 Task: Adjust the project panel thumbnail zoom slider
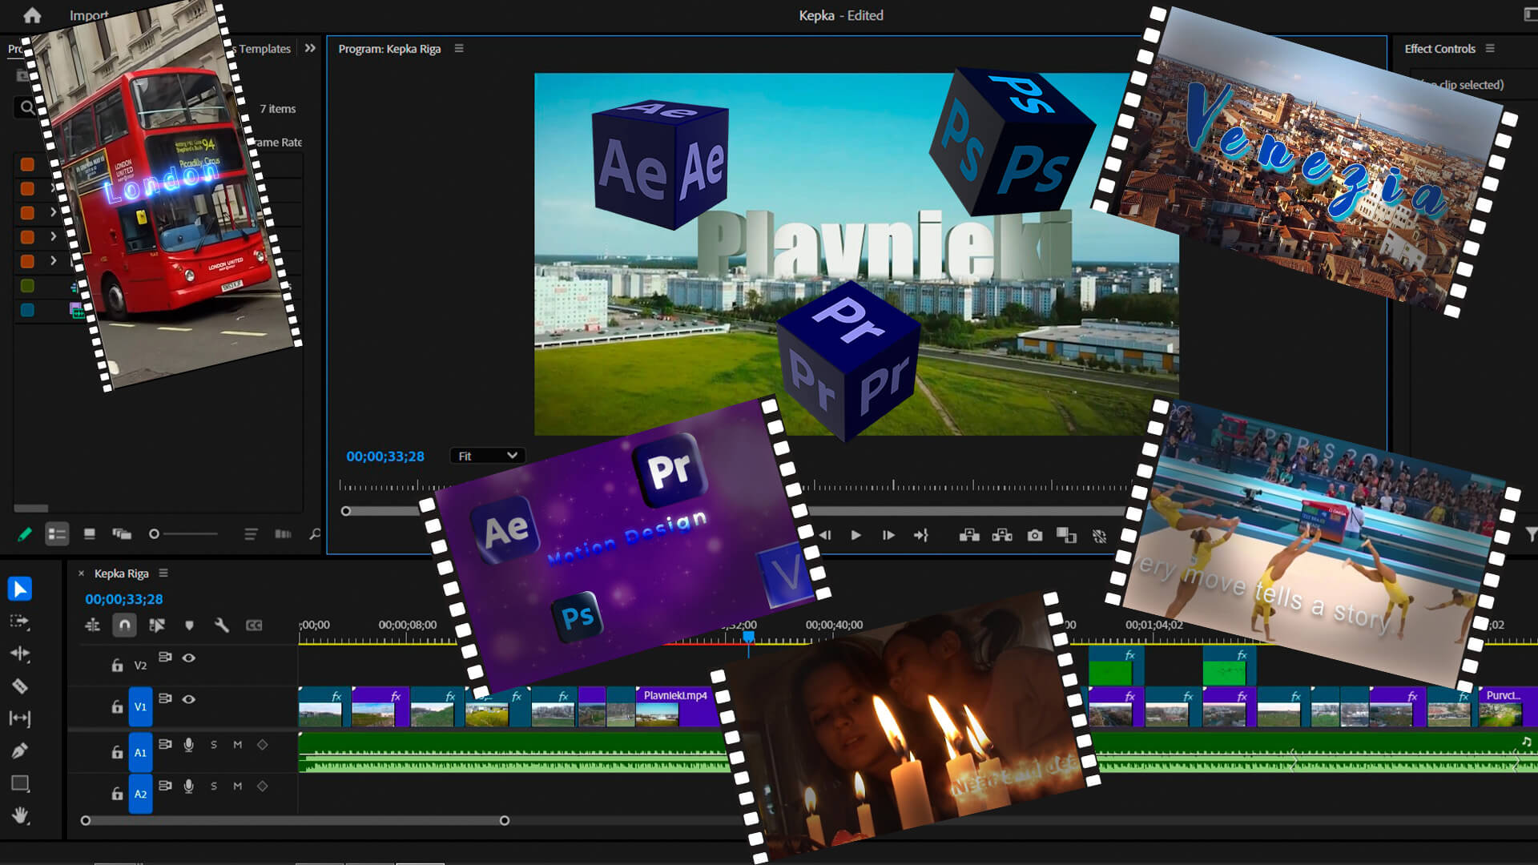pyautogui.click(x=155, y=534)
